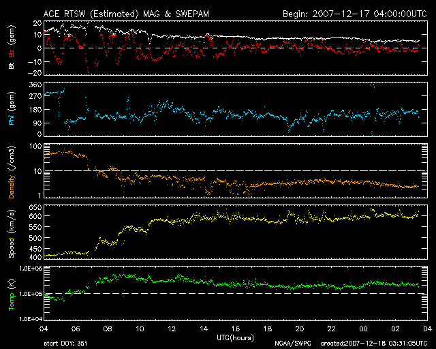Select the '90' value on the Phi axis
Screen dimensions: 436x349
[x=37, y=123]
